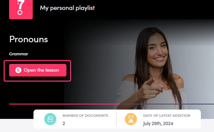Viewport: 214px width, 132px height.
Task: Click the small circle on the logo's question mark
Action: click(x=20, y=13)
